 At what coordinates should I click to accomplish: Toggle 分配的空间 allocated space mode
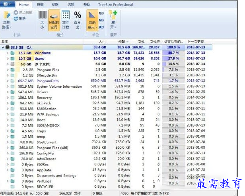pos(54,20)
